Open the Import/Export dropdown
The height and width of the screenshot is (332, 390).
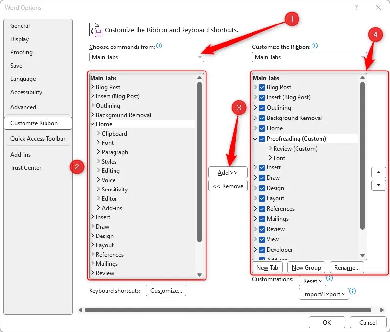click(x=324, y=294)
